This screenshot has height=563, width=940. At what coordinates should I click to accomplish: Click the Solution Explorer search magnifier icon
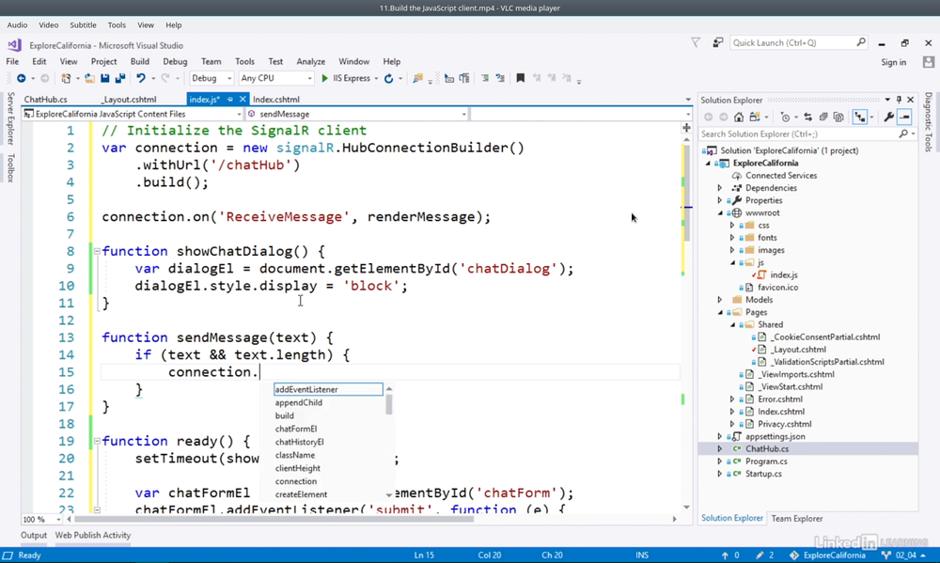[903, 134]
